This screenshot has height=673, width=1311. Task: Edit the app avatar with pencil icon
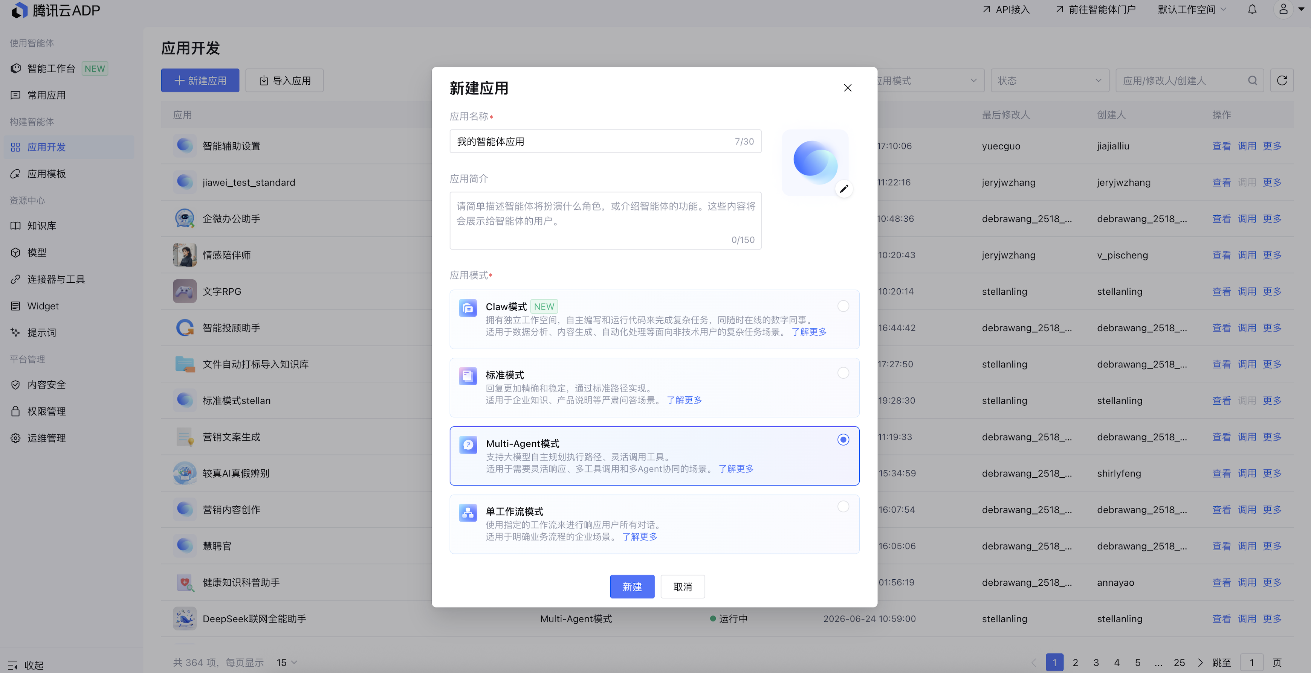pyautogui.click(x=844, y=189)
